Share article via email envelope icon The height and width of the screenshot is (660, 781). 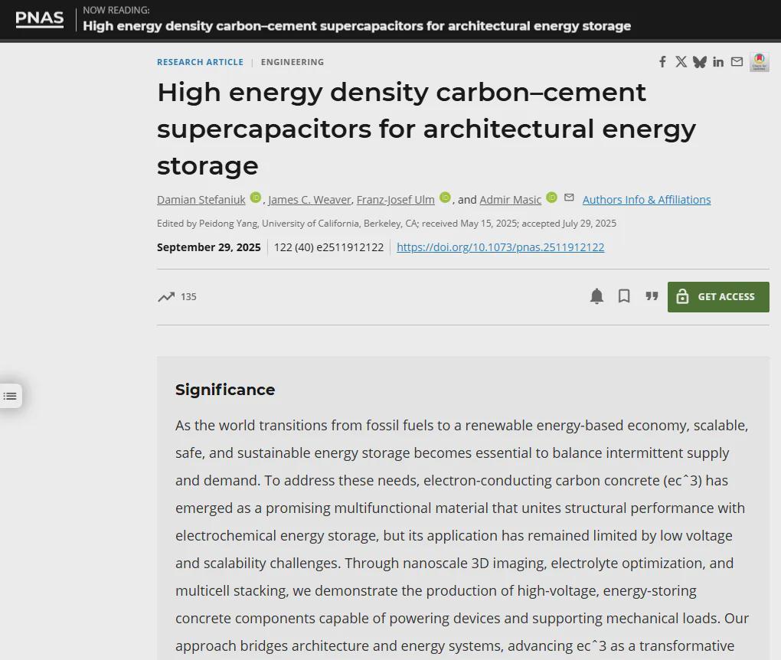click(737, 62)
